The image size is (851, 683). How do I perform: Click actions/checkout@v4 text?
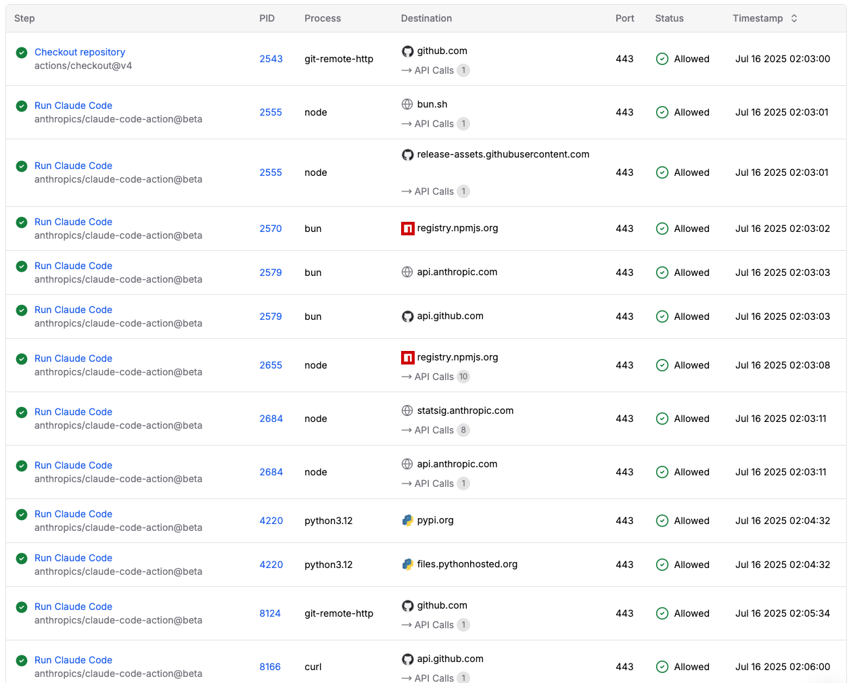click(83, 66)
